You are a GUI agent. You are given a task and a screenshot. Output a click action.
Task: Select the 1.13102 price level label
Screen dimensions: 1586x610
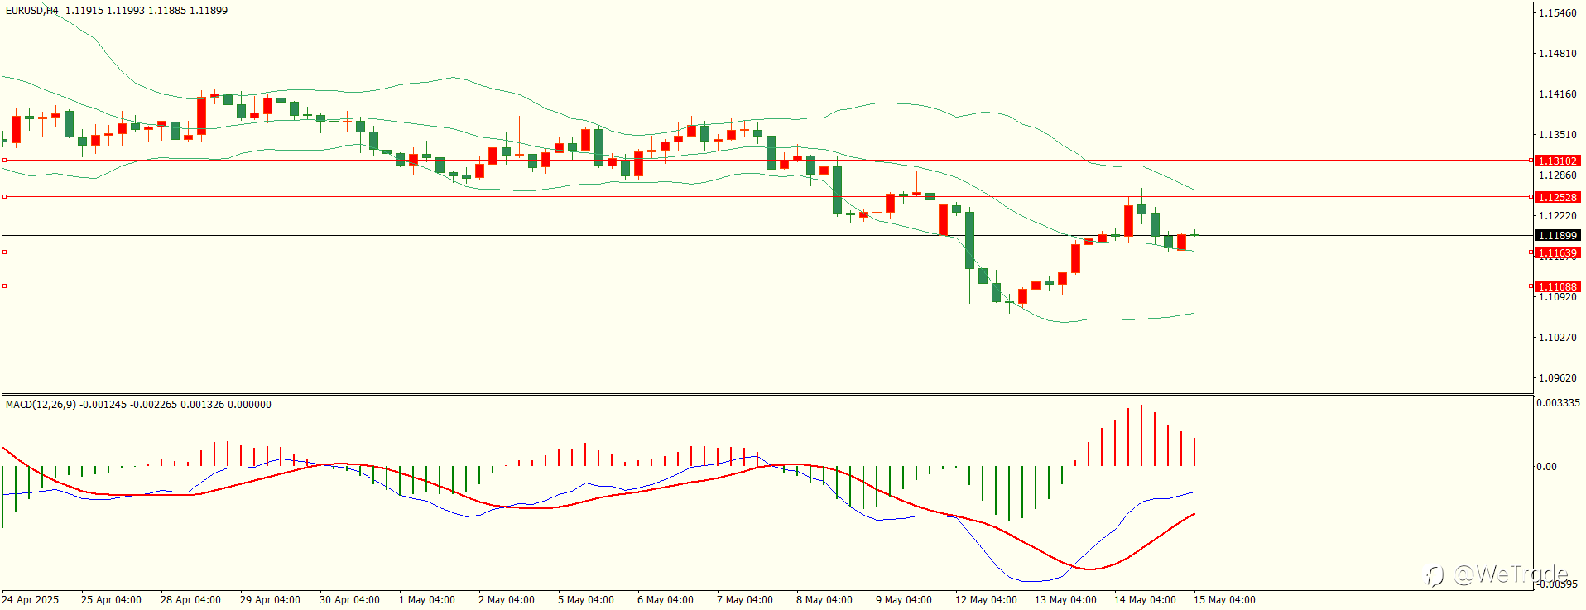pyautogui.click(x=1557, y=161)
